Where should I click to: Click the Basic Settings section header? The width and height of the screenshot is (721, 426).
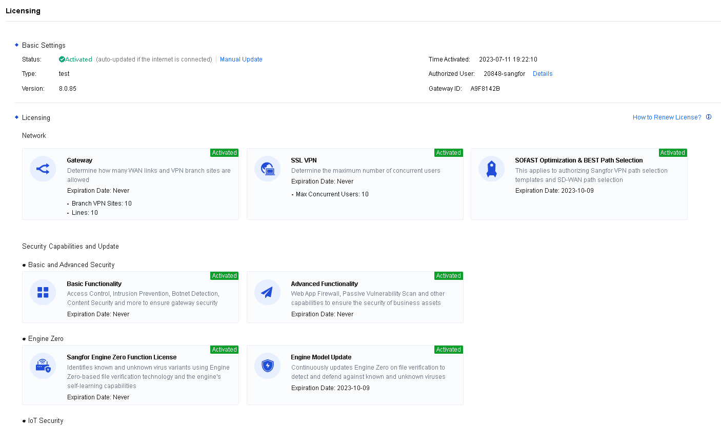click(x=44, y=45)
